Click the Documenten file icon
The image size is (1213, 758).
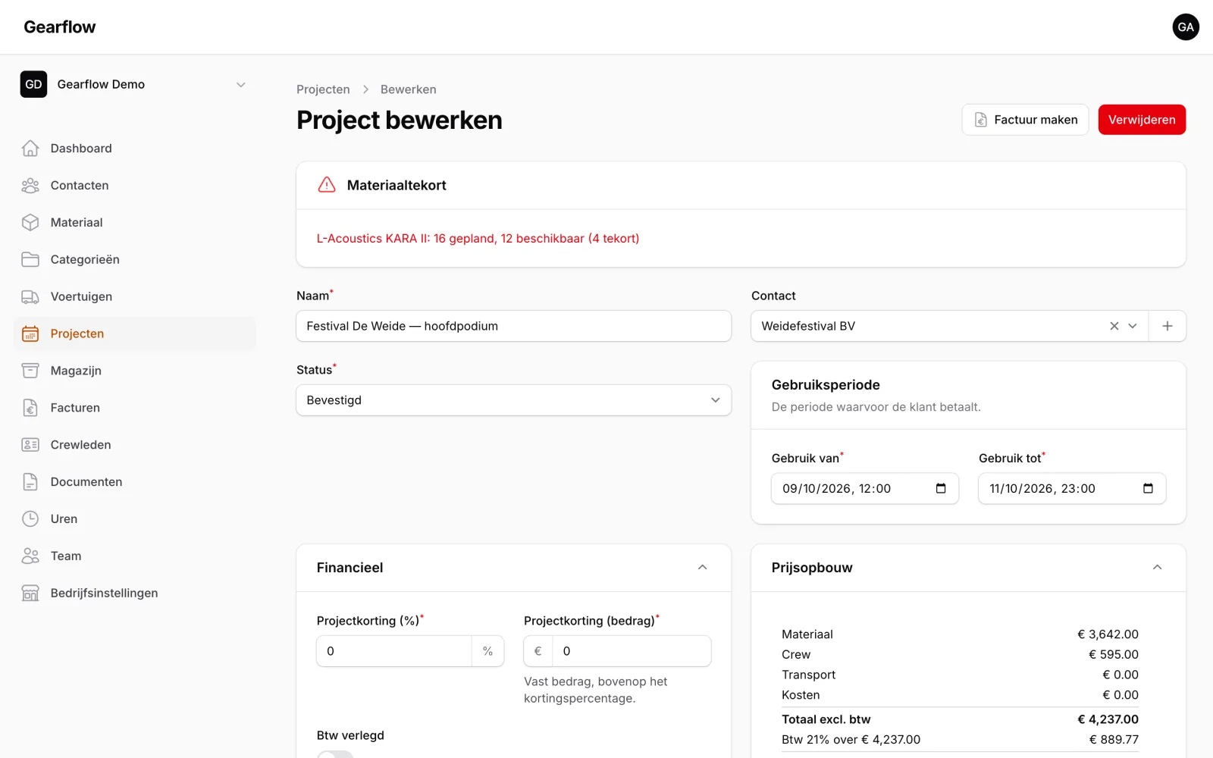coord(30,482)
